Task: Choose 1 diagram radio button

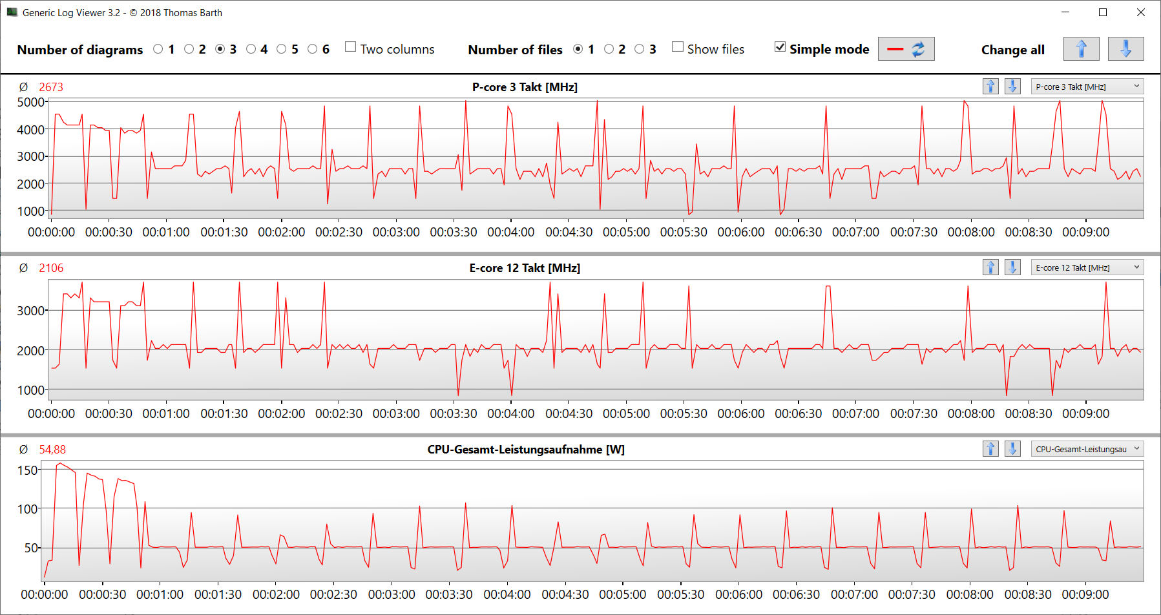Action: pyautogui.click(x=158, y=49)
